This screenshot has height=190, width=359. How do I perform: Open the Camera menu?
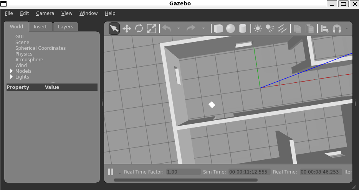(45, 13)
